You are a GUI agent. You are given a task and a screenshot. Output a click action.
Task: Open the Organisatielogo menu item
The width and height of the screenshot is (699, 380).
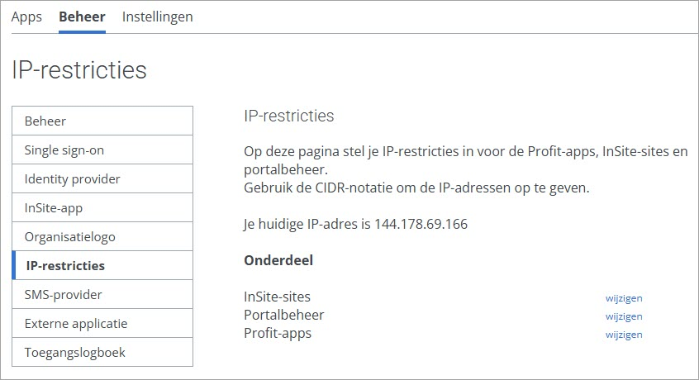coord(102,236)
